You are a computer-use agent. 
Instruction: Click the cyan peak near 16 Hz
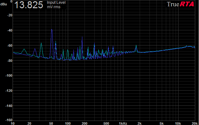pyautogui.click(x=24, y=49)
